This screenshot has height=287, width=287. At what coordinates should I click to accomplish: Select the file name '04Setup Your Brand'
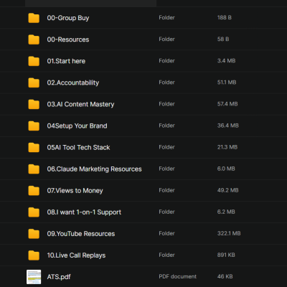[77, 126]
